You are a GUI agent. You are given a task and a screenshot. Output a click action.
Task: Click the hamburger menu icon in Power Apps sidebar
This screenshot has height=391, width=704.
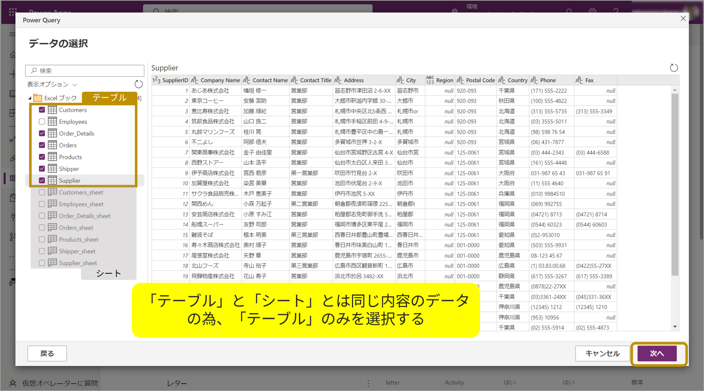[12, 34]
